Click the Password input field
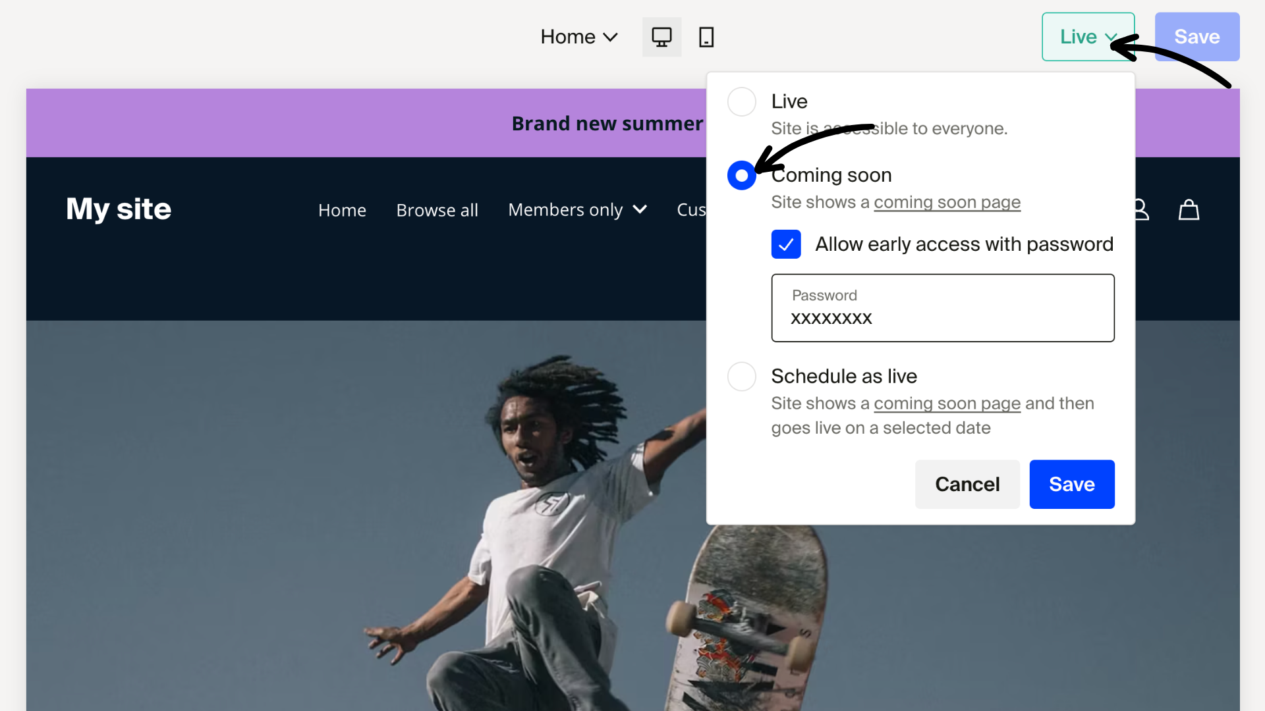1265x711 pixels. pyautogui.click(x=942, y=307)
